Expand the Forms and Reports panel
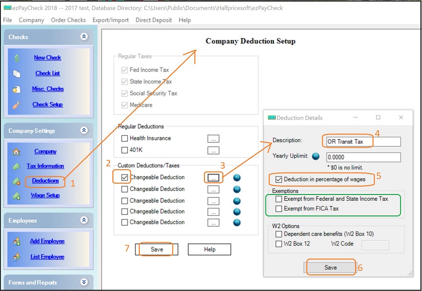422x291 pixels. [84, 282]
